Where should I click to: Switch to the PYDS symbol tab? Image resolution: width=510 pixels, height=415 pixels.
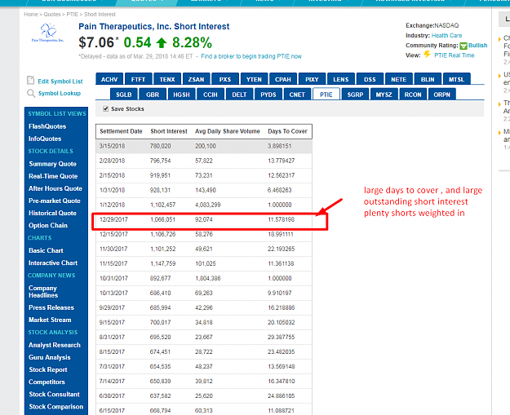[268, 95]
